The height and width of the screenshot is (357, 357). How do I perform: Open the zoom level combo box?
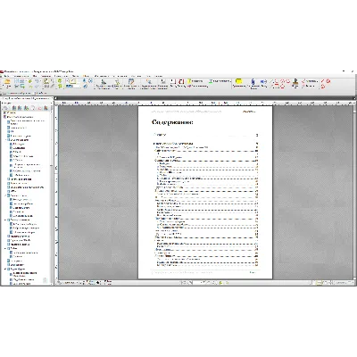73,86
